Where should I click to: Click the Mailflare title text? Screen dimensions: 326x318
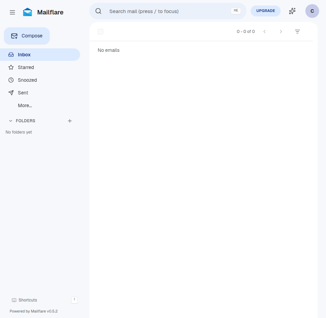coord(50,12)
